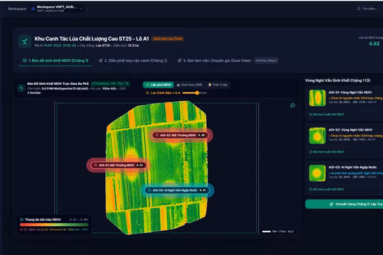Click the orthomosaic NDVI field map
This screenshot has height=255, width=383.
157,168
